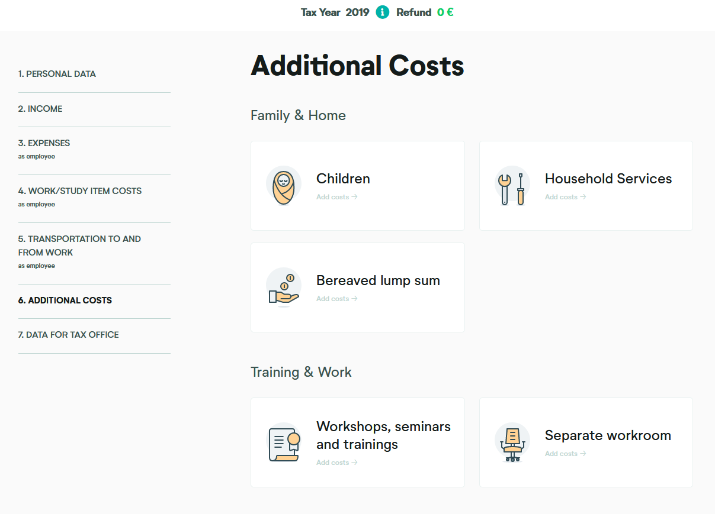Screen dimensions: 715x514
Task: Open the Bereaved lump sum card title
Action: click(378, 280)
